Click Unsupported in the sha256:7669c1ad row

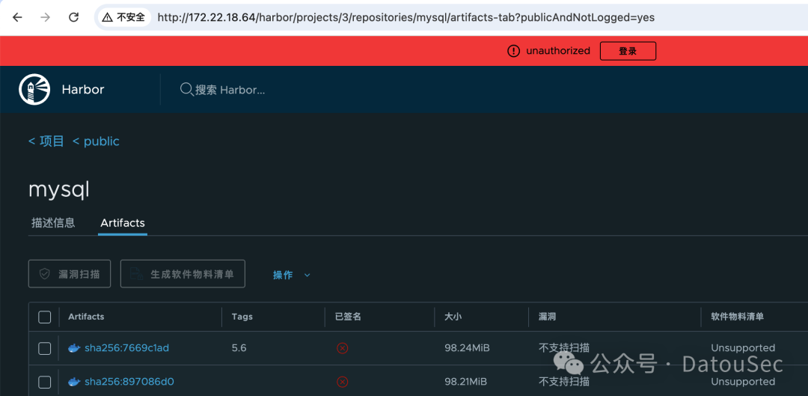coord(743,348)
